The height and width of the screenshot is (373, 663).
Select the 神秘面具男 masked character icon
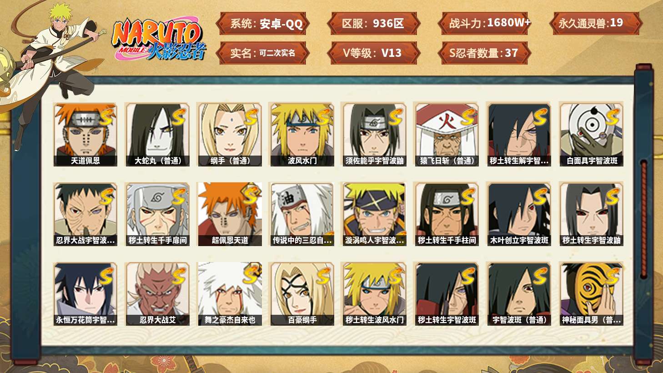[x=591, y=294]
